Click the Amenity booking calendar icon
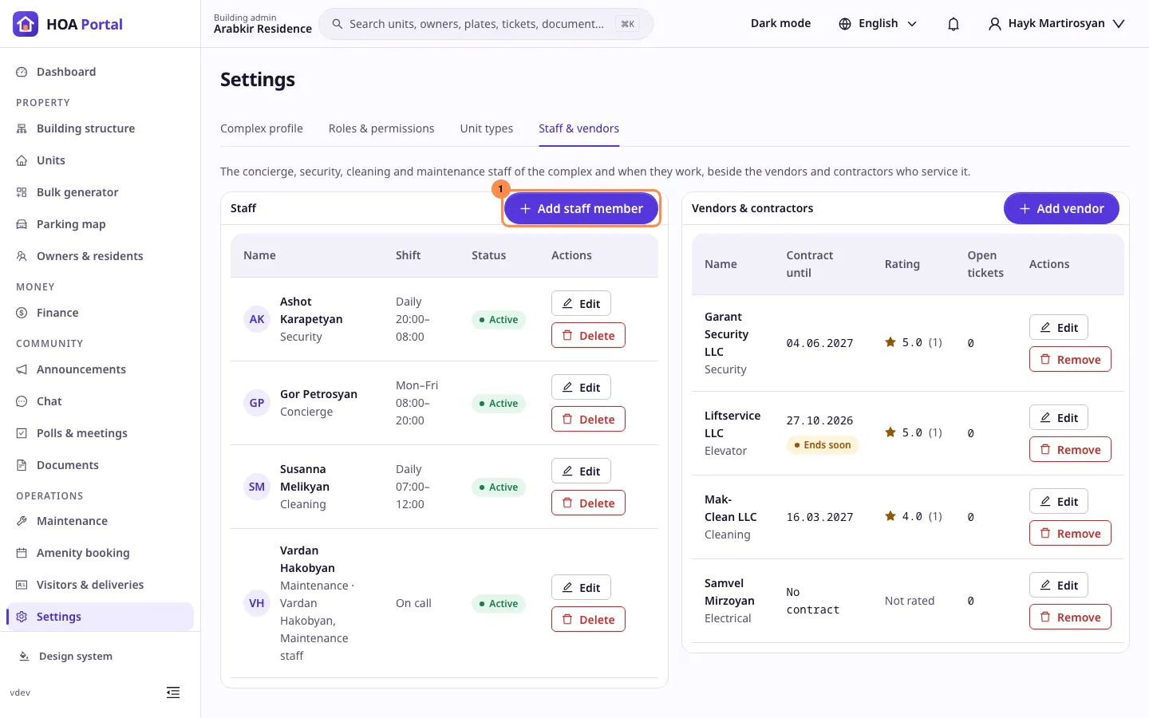1149x718 pixels. point(22,553)
